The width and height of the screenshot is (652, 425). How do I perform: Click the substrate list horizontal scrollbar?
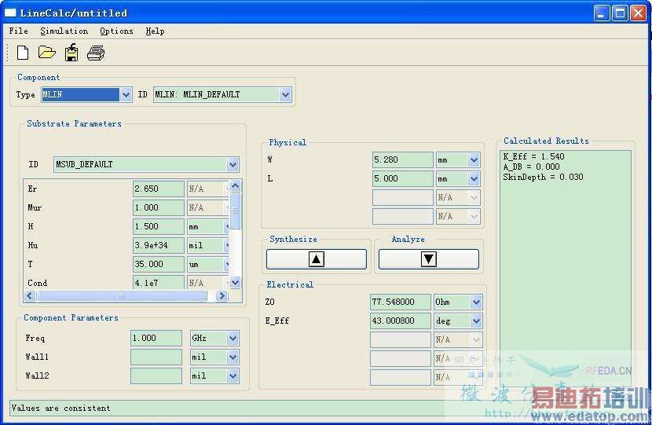point(122,296)
